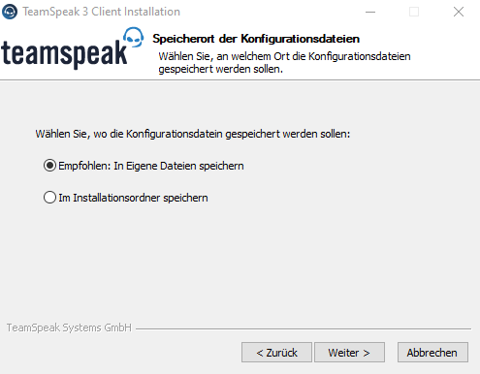This screenshot has width=480, height=374.
Task: Click the blue headset icon above logo
Action: pos(133,38)
